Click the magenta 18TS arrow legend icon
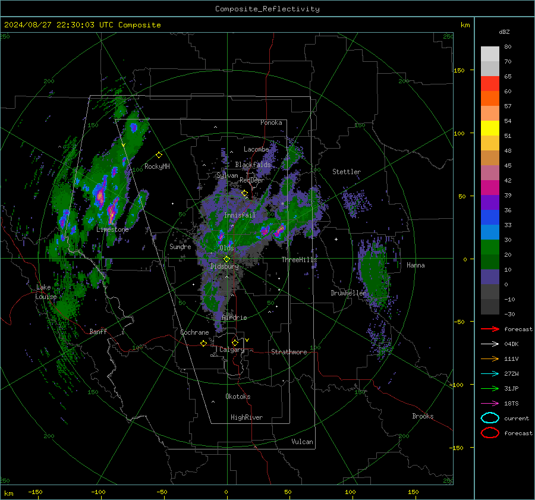Image resolution: width=535 pixels, height=500 pixels. point(490,404)
